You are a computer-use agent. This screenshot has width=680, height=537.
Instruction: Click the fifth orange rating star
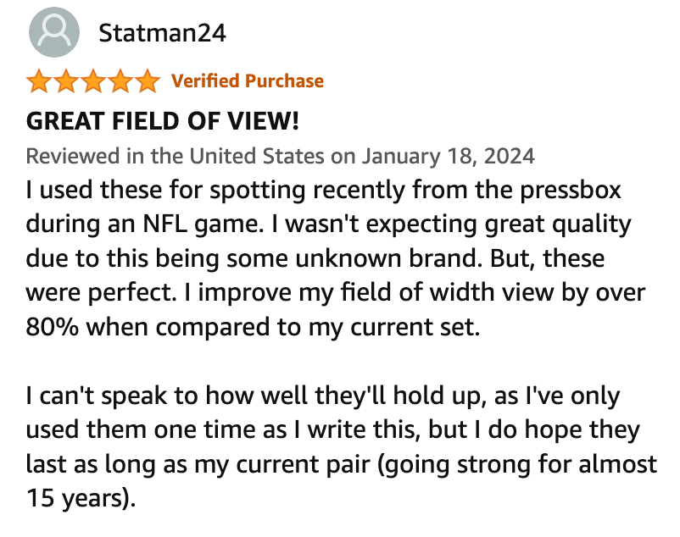(148, 81)
